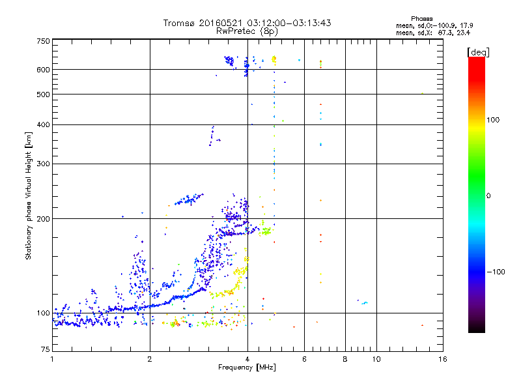Viewport: 521px width, 391px height.
Task: Click the 'mean, sd,X: 87.3, 23.4' line
Action: click(433, 33)
